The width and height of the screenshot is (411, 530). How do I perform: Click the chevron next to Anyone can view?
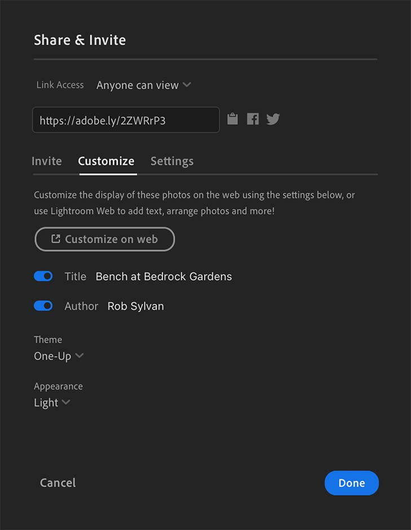point(187,85)
